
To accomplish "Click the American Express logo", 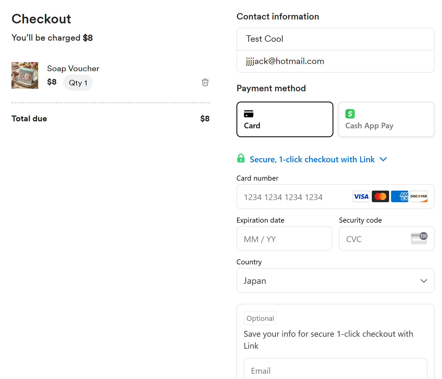I will pos(399,196).
